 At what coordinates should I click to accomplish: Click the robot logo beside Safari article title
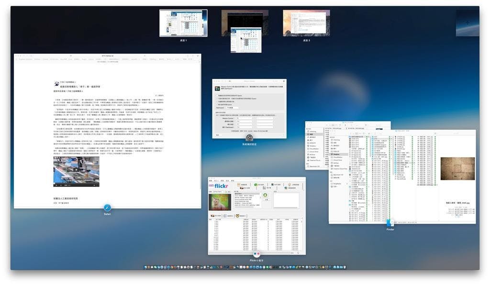coord(56,83)
